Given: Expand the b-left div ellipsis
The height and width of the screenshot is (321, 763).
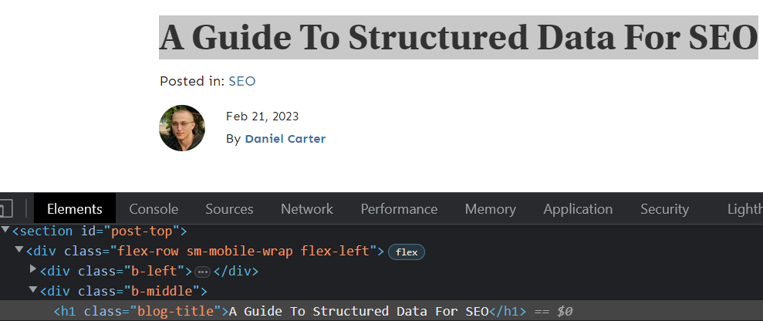Looking at the screenshot, I should (202, 272).
